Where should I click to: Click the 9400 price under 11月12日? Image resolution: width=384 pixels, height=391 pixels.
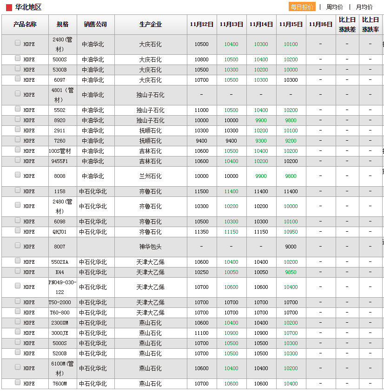(201, 141)
